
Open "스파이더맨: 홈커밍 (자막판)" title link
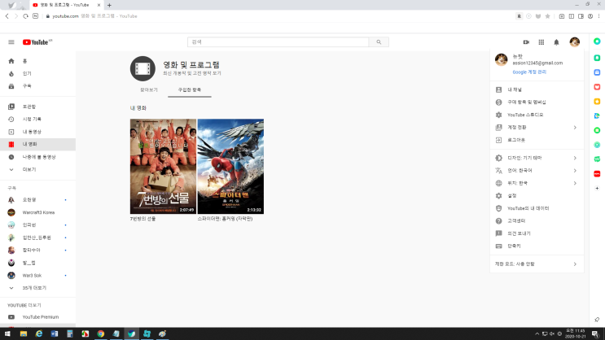pyautogui.click(x=225, y=219)
